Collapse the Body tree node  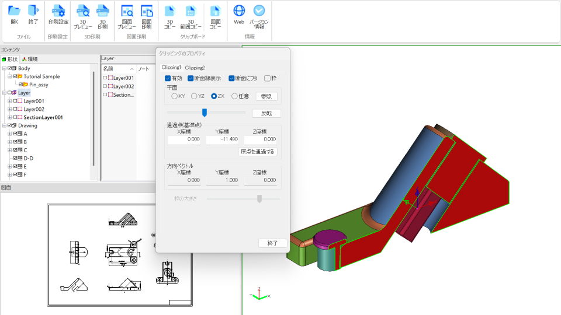4,68
